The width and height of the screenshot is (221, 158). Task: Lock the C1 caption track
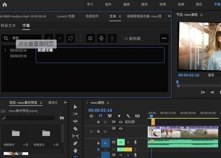98,122
